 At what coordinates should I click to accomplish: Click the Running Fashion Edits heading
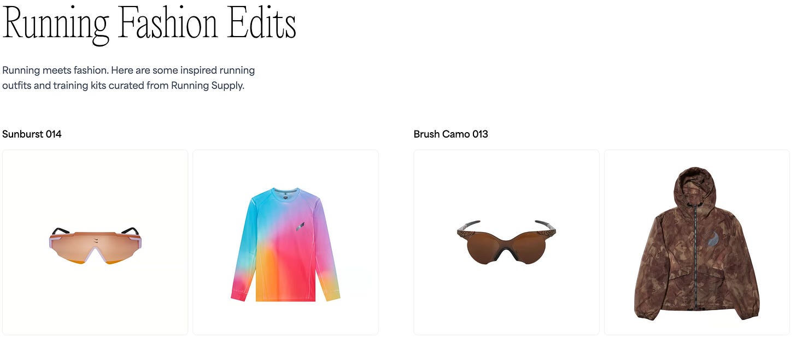(x=149, y=23)
